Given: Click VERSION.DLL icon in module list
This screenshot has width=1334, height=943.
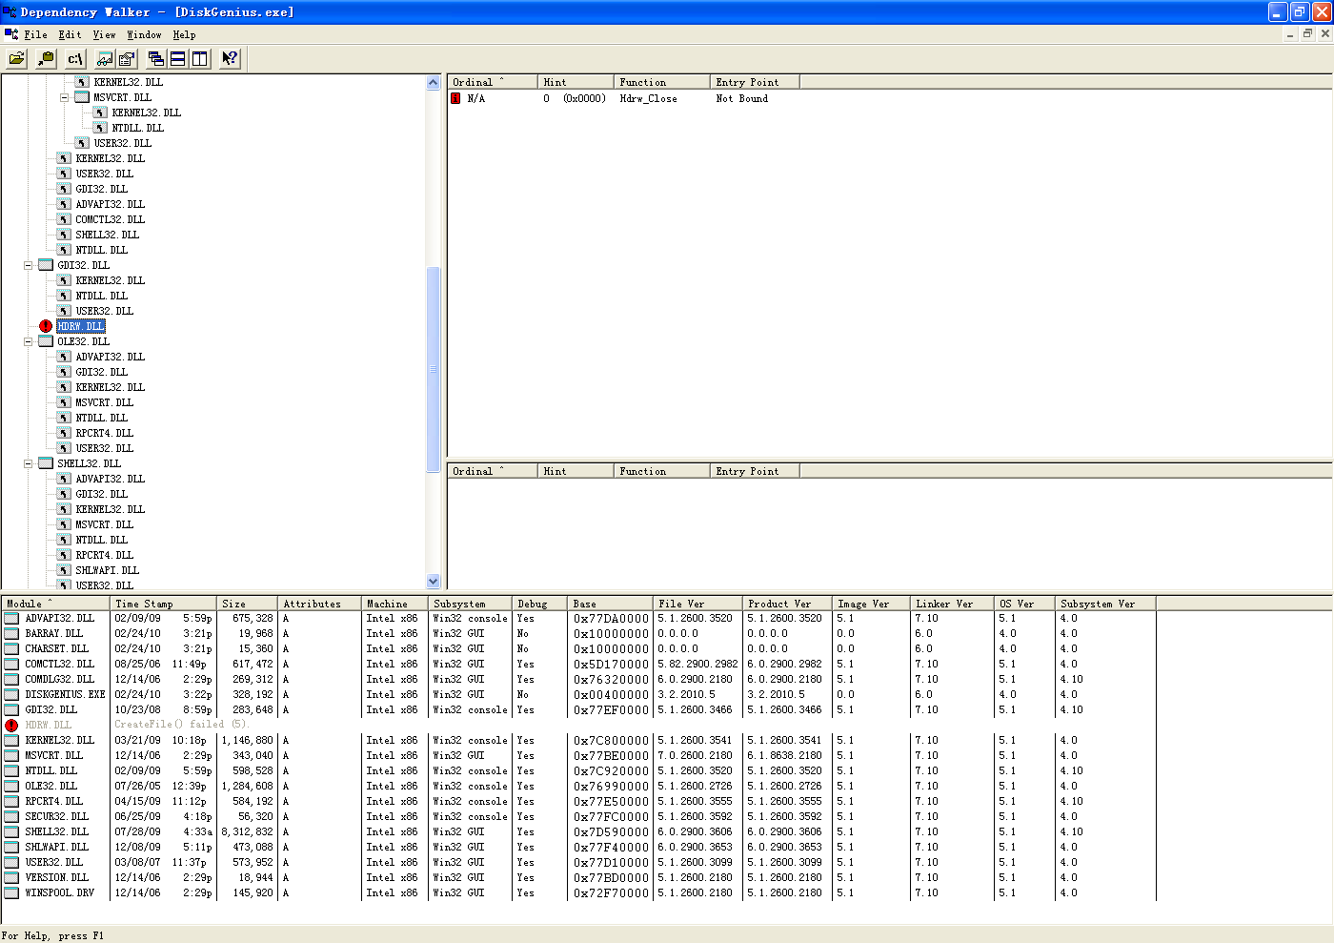Looking at the screenshot, I should [x=11, y=877].
